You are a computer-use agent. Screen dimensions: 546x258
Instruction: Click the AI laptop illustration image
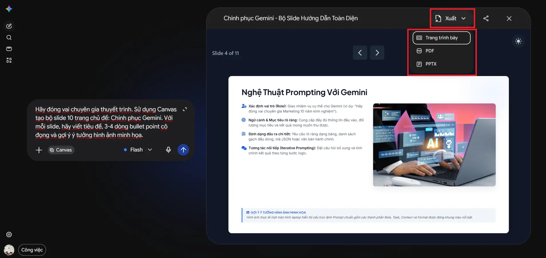click(x=434, y=145)
